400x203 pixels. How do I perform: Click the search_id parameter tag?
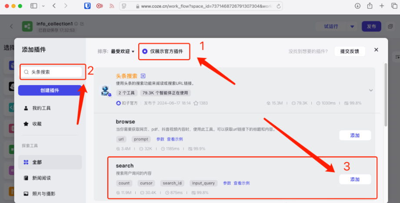(x=172, y=183)
